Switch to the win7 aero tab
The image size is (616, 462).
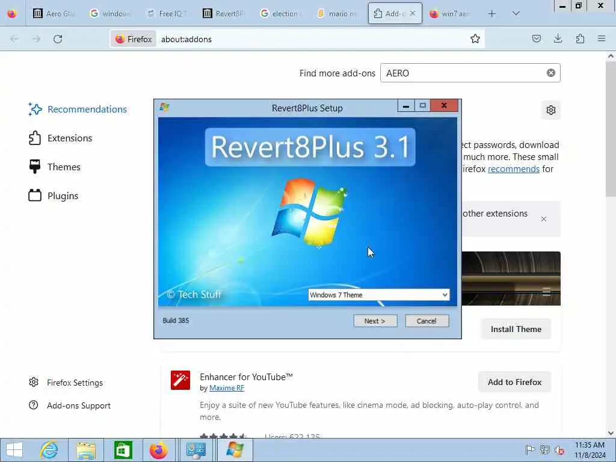pos(451,14)
